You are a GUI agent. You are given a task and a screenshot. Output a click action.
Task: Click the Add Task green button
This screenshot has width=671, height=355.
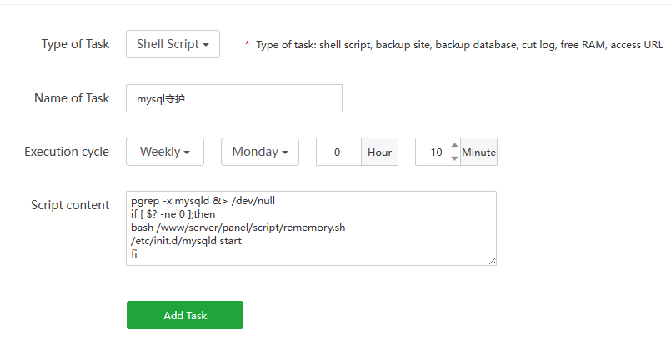(x=185, y=315)
